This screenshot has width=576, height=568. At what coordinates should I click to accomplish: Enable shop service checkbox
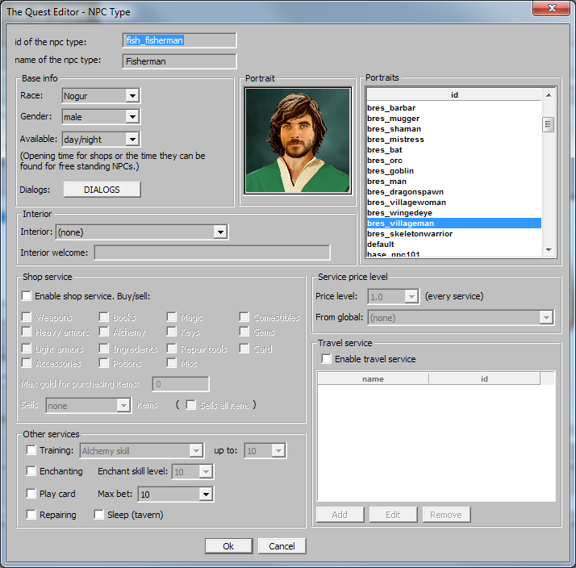coord(27,296)
